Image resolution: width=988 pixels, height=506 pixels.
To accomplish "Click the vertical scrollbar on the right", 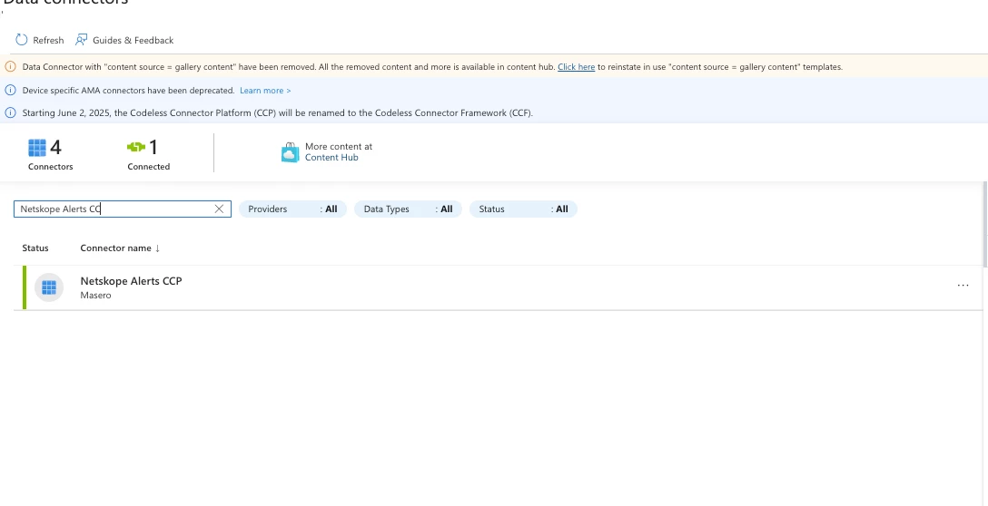I will tap(985, 223).
